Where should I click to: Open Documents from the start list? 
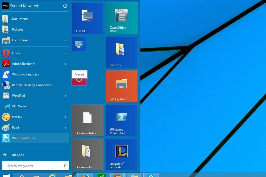(x=35, y=19)
